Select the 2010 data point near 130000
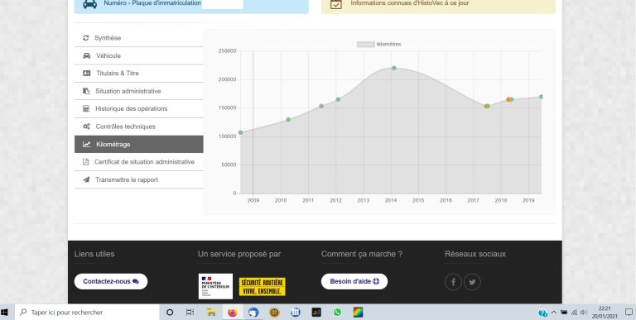The height and width of the screenshot is (320, 636). (x=288, y=120)
